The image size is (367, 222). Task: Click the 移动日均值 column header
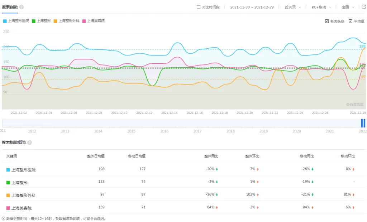click(137, 156)
